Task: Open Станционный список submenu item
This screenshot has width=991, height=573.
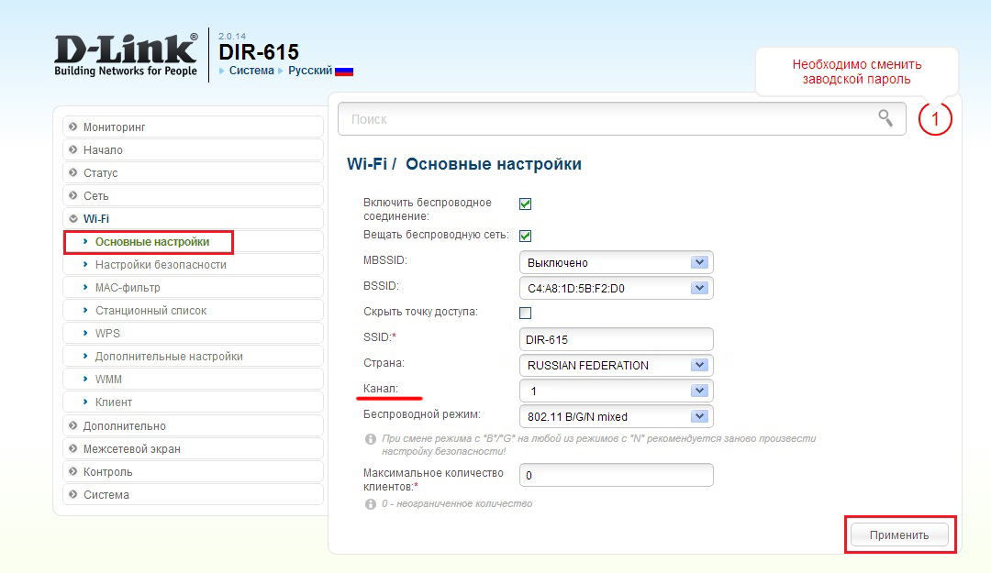Action: point(193,310)
